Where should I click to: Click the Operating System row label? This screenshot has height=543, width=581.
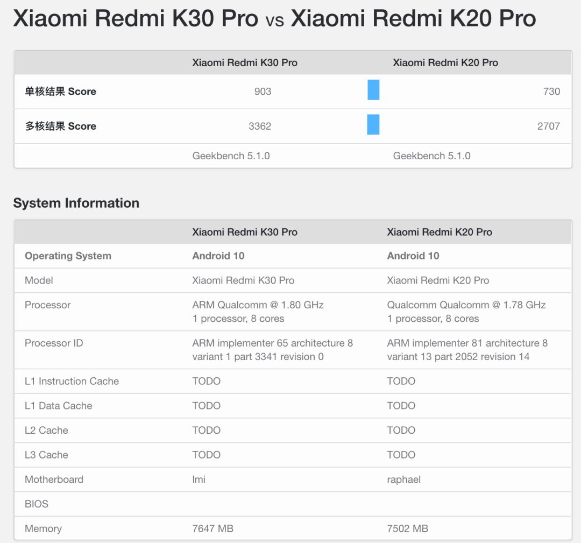(x=68, y=256)
